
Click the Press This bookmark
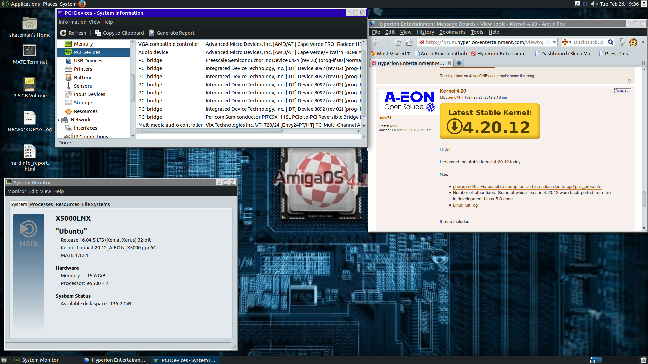click(x=614, y=54)
